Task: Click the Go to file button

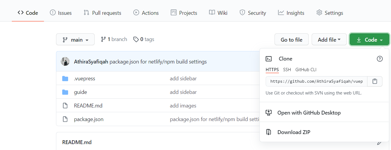Action: point(291,40)
